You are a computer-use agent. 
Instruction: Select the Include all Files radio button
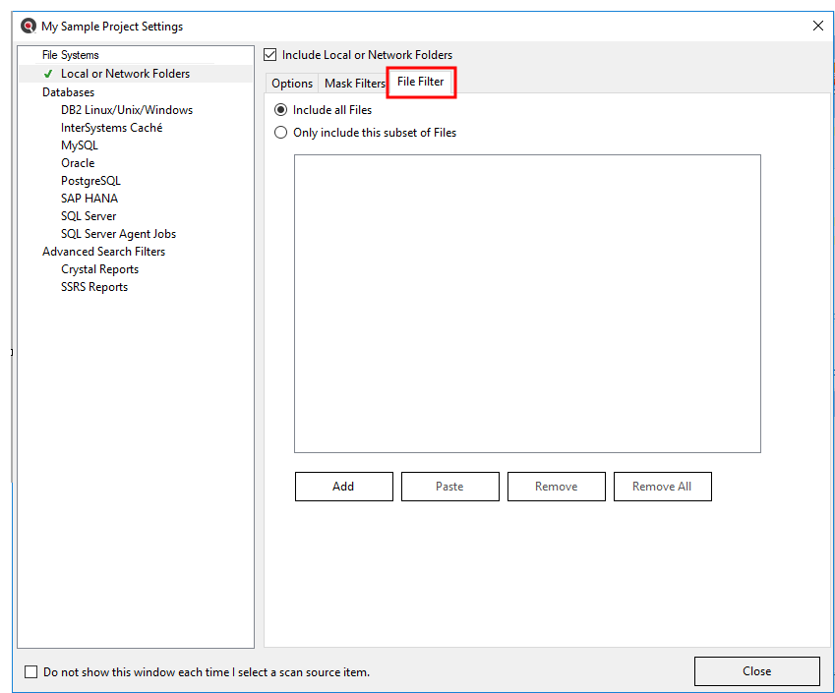coord(281,110)
